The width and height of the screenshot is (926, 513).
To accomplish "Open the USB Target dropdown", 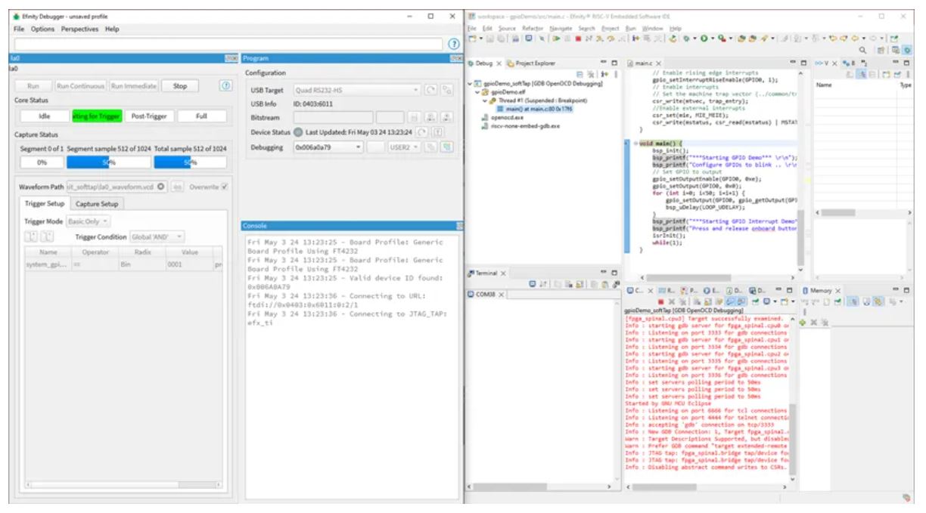I will tap(358, 90).
